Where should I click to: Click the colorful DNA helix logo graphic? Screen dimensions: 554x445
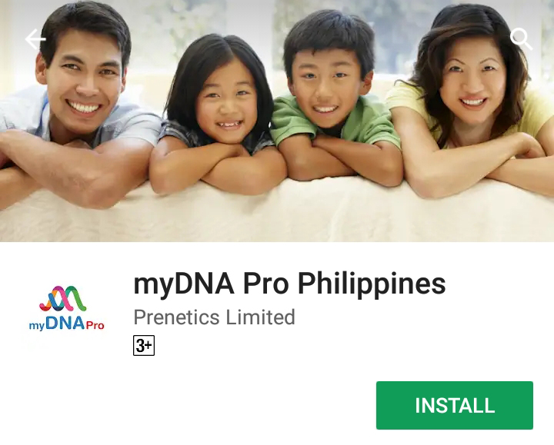coord(63,298)
